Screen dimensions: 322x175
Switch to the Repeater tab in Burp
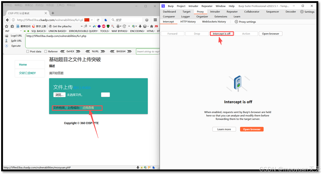pyautogui.click(x=232, y=12)
